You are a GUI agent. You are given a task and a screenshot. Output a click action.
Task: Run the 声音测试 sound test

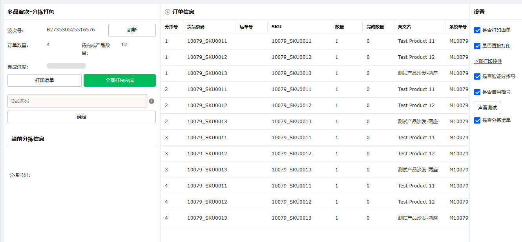(487, 108)
